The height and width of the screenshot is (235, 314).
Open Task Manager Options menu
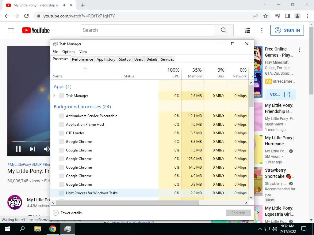pyautogui.click(x=69, y=51)
